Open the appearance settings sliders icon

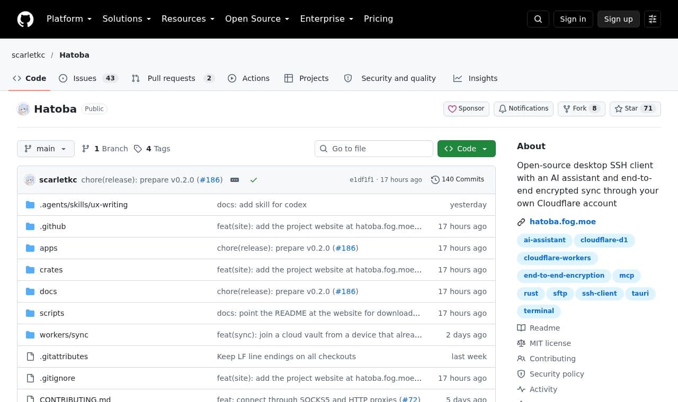click(653, 19)
